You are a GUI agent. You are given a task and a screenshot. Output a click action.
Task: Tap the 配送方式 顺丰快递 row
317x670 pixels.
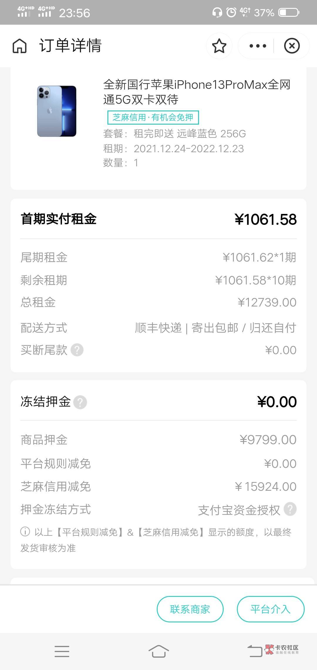pyautogui.click(x=158, y=328)
